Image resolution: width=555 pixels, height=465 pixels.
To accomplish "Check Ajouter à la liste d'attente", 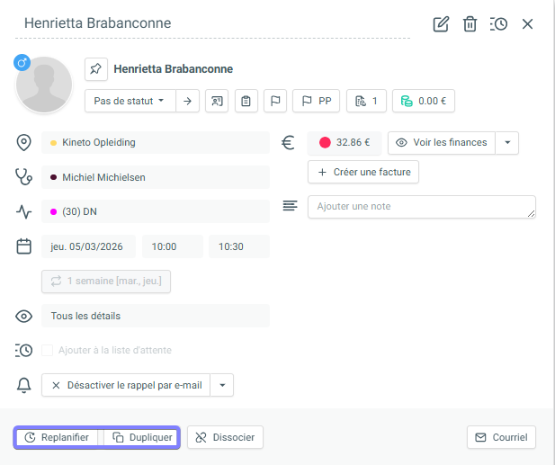I will point(48,350).
